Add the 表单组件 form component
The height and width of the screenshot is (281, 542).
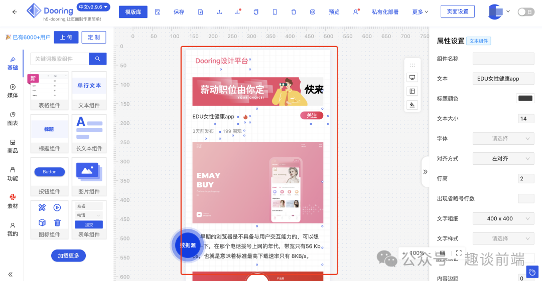coord(89,220)
